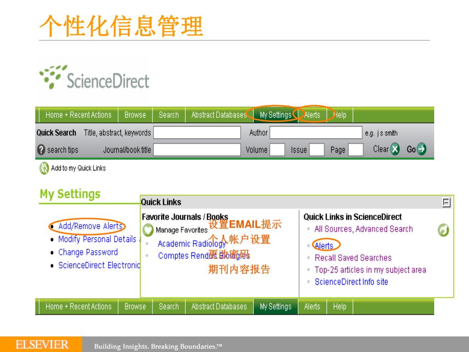The image size is (469, 352).
Task: Open the ScienceDirect Info site link
Action: [x=351, y=282]
